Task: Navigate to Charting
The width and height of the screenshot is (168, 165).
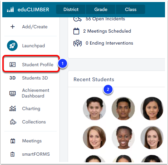Action: (x=31, y=108)
